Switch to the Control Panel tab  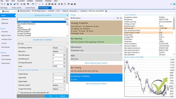pyautogui.click(x=30, y=8)
